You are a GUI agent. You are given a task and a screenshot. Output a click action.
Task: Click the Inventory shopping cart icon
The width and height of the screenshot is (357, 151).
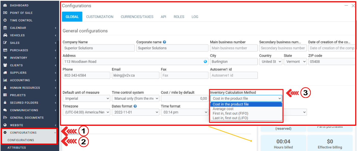[x=5, y=58]
